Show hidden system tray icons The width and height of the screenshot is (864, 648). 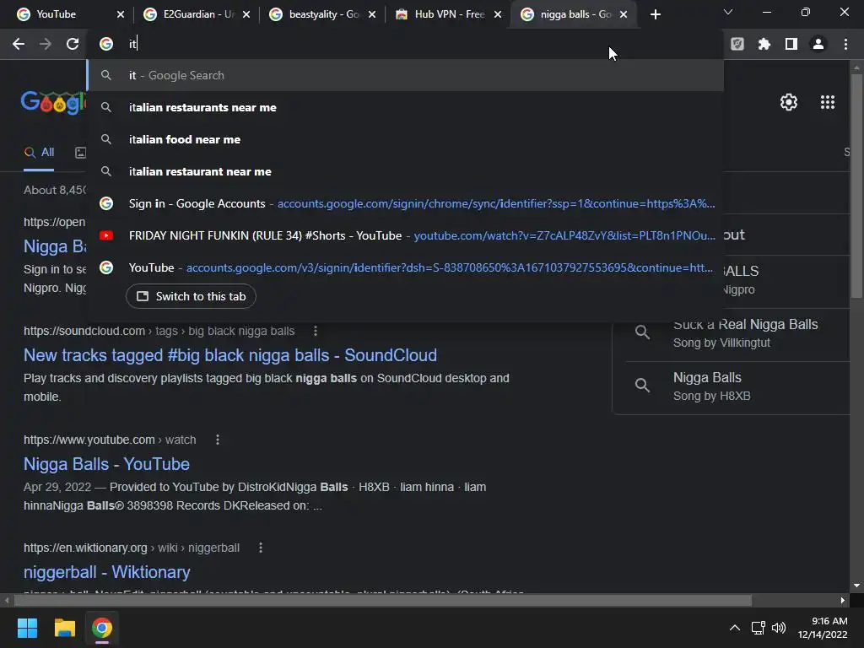click(735, 628)
